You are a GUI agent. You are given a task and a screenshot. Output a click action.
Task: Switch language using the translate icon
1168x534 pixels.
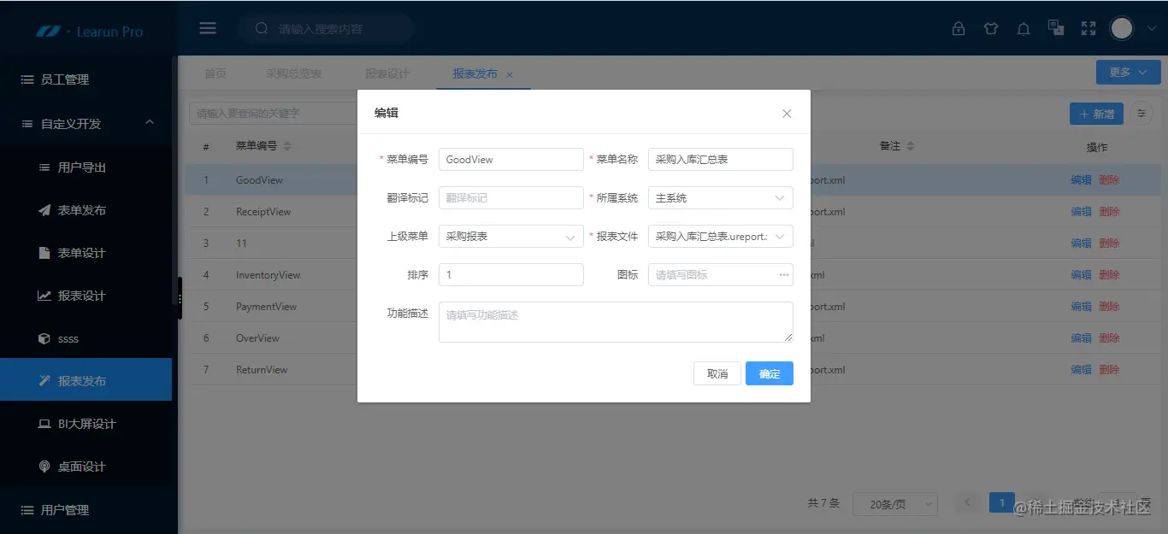pyautogui.click(x=1056, y=27)
